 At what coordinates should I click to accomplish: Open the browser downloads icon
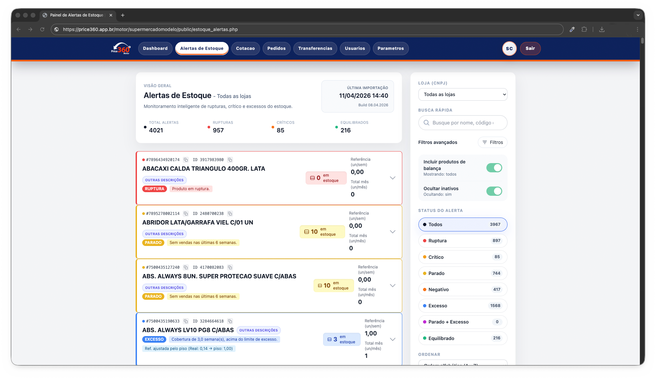click(x=602, y=29)
